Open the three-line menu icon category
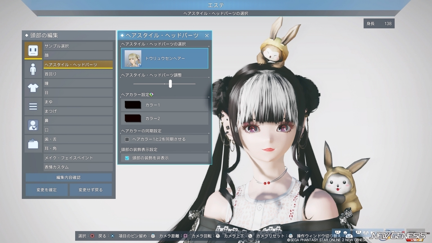This screenshot has width=432, height=243. tap(33, 106)
